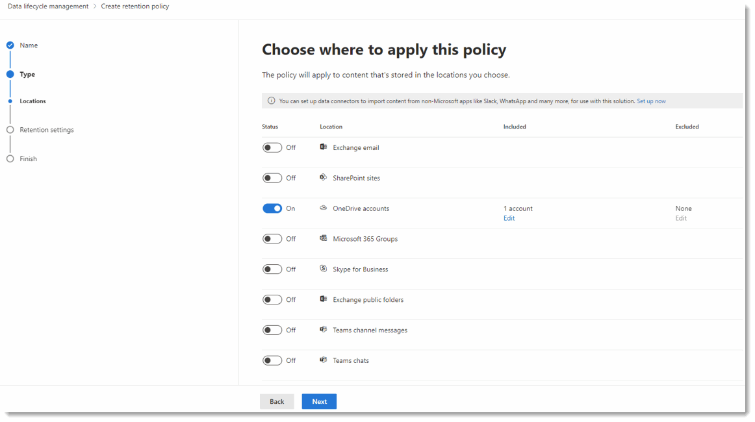Go to the Name wizard step
755x422 pixels.
(x=29, y=45)
